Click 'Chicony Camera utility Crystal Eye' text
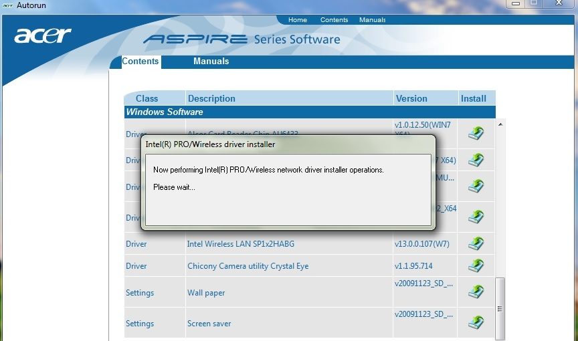This screenshot has width=578, height=341. [248, 266]
